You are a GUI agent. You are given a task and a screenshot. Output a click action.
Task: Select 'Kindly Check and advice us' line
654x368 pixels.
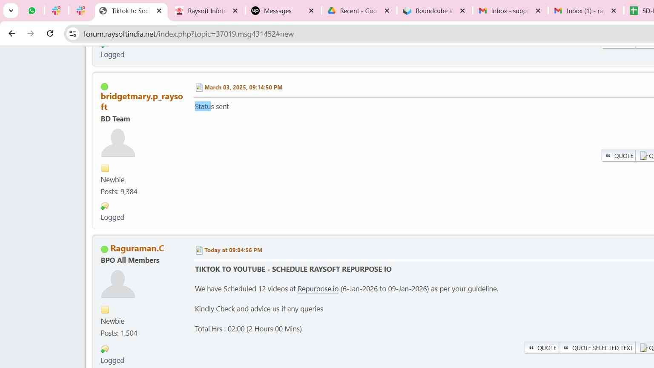tap(259, 309)
